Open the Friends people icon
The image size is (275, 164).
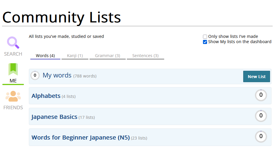click(13, 96)
